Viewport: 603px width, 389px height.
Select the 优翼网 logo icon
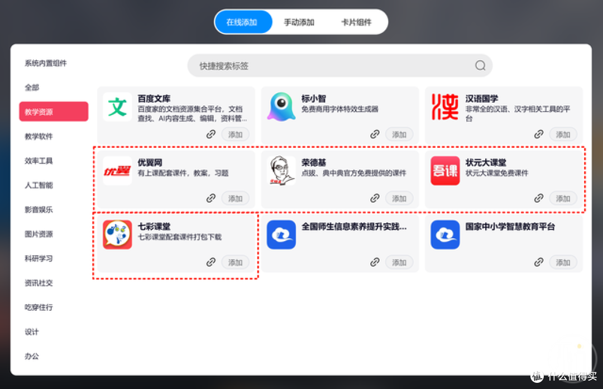(117, 170)
